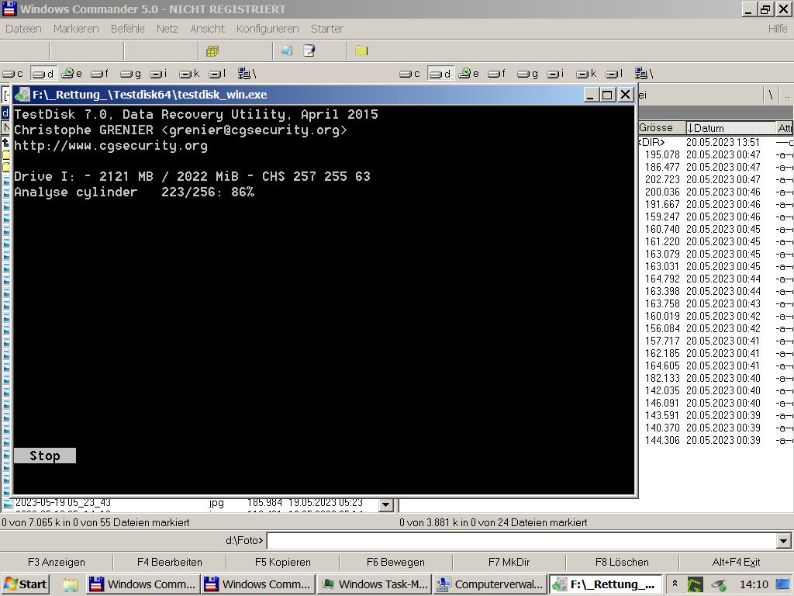Select drive d in right panel
The height and width of the screenshot is (596, 794).
pyautogui.click(x=440, y=74)
